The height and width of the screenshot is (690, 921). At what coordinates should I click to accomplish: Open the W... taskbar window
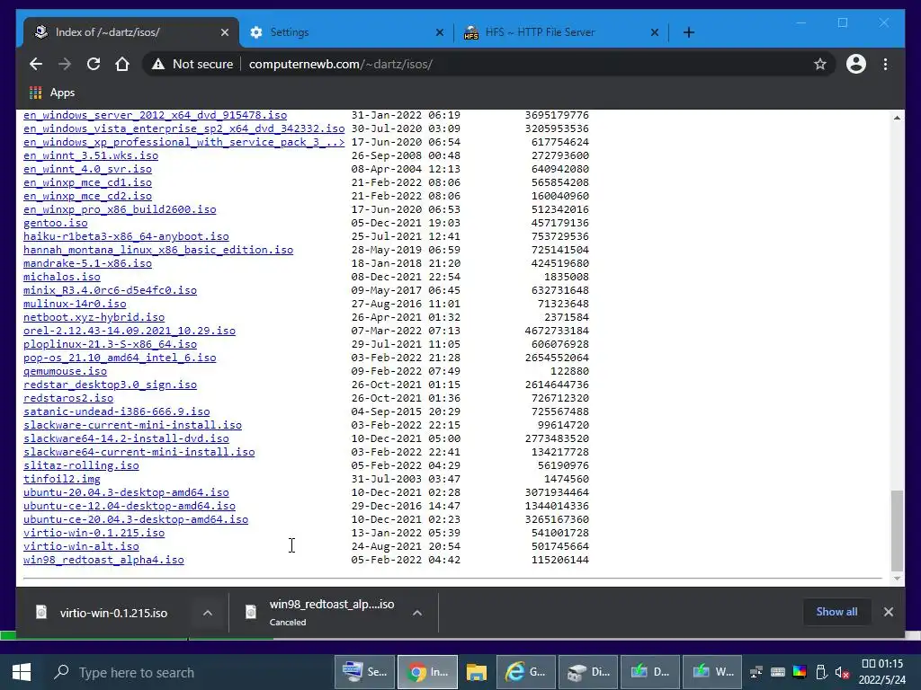(x=712, y=672)
